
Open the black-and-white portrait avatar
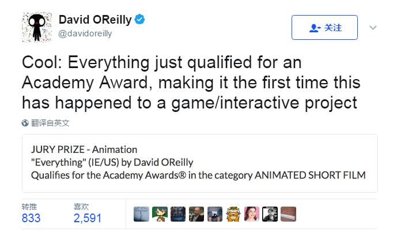(x=270, y=214)
